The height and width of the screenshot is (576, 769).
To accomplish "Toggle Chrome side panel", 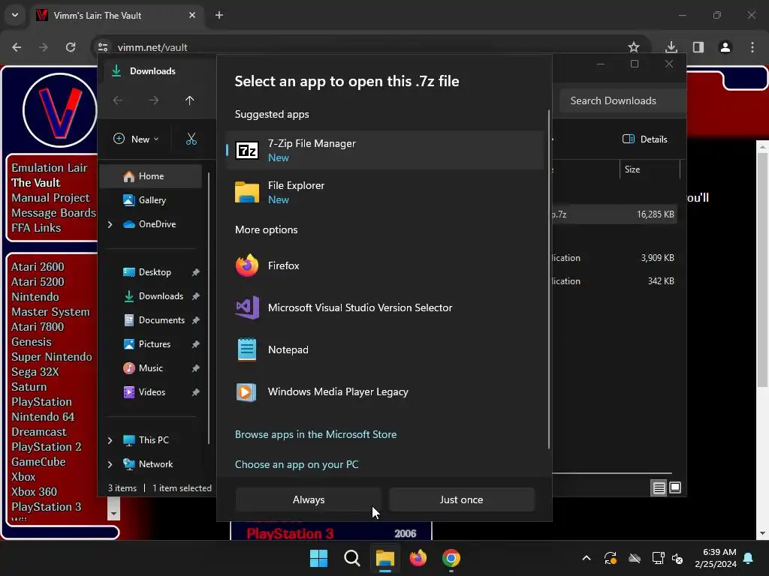I will click(x=698, y=47).
